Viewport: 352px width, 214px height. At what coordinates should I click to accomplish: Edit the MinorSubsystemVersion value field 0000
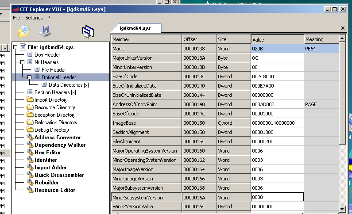click(277, 197)
